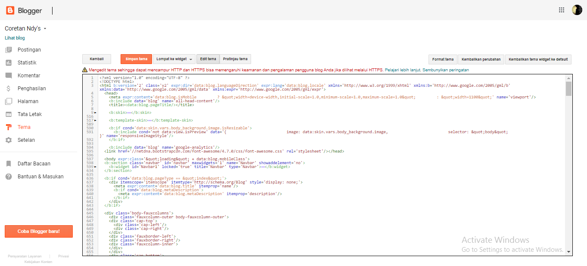Stay on the Edit tema tab
Image resolution: width=587 pixels, height=266 pixels.
(208, 59)
